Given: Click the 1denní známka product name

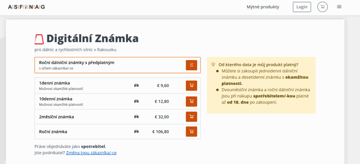Looking at the screenshot, I should 54,83.
